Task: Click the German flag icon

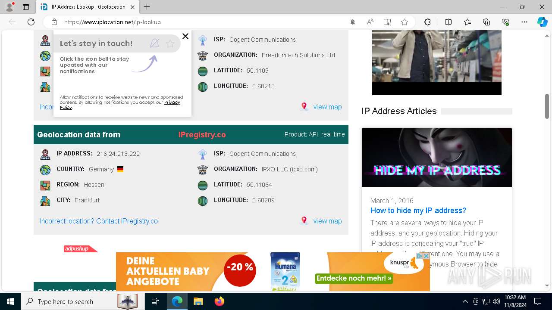Action: point(120,169)
